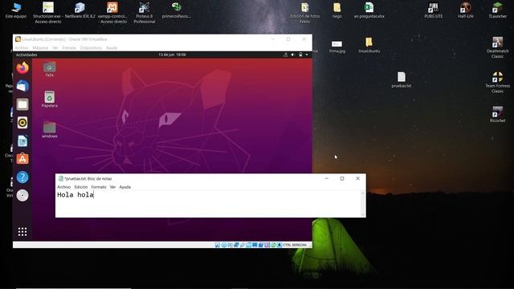Select the Structorizer.exe shortcut
514x289 pixels.
tap(48, 13)
